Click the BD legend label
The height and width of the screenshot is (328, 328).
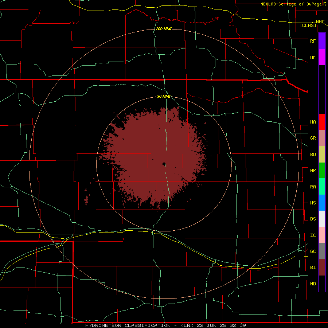pos(313,155)
